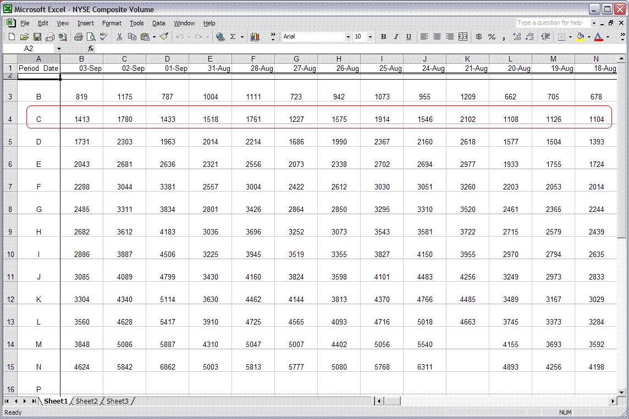Switch to the Sheet3 tab

[118, 401]
